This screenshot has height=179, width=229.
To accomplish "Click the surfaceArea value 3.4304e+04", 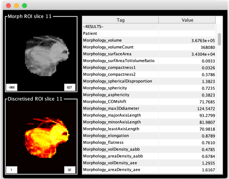I will tap(203, 54).
